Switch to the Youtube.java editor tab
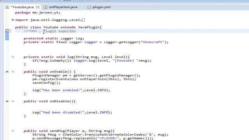Viewport: 249px width, 140px height. [22, 7]
